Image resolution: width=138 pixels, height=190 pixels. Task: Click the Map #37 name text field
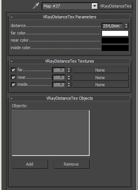[67, 6]
